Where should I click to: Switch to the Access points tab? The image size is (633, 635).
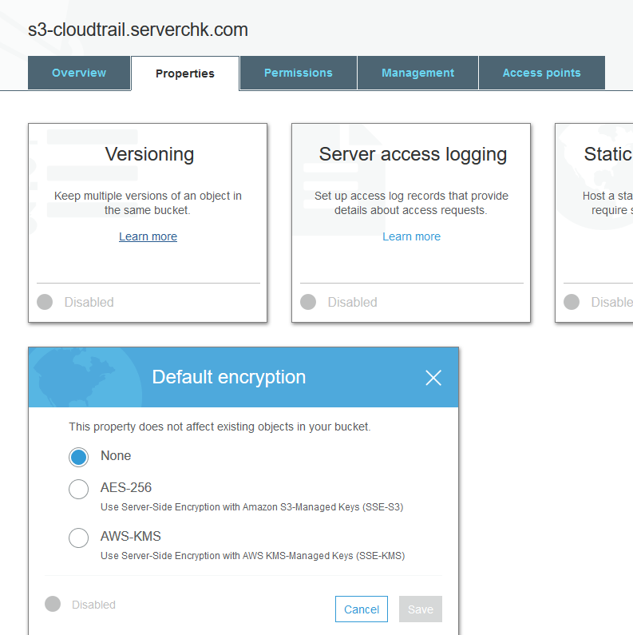click(541, 73)
